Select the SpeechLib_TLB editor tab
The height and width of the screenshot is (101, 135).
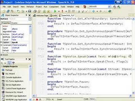[66, 15]
